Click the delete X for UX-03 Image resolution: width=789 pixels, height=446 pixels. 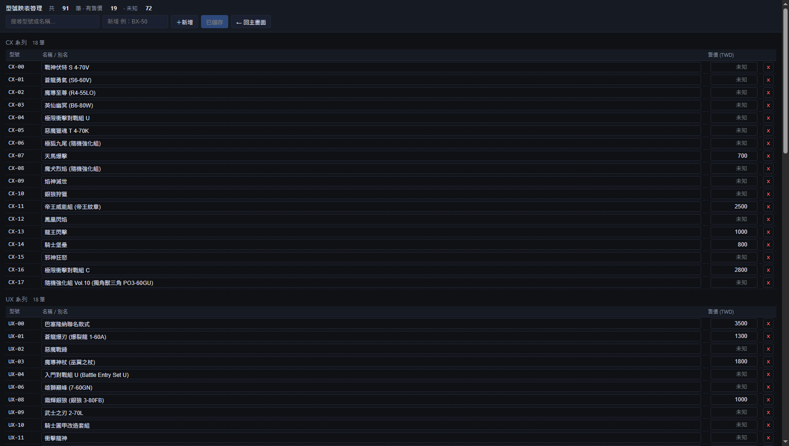tap(768, 361)
